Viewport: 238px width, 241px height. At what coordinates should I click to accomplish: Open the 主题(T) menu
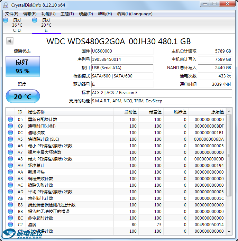click(67, 14)
